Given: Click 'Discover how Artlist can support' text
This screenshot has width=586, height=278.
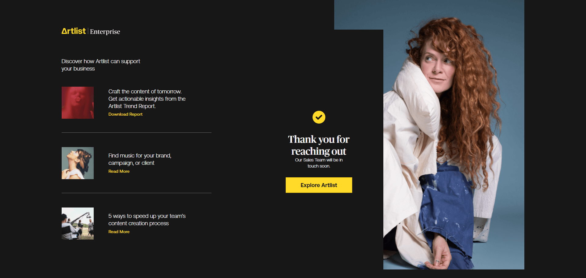Looking at the screenshot, I should pos(101,61).
